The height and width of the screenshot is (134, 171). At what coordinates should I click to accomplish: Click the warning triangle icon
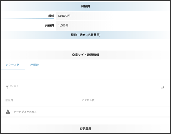[x=8, y=112]
